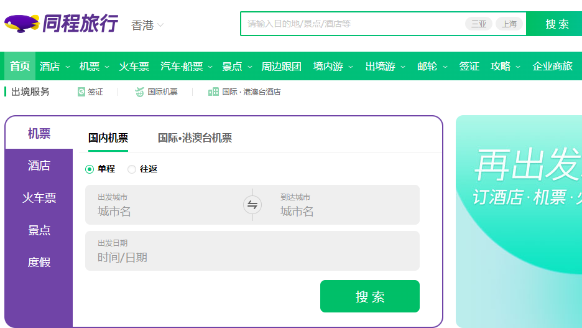
Task: Select the 景点 side panel tab
Action: (39, 230)
